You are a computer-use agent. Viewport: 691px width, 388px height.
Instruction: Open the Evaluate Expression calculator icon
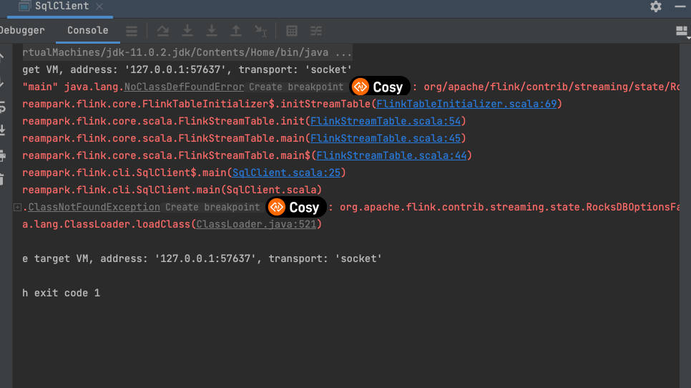tap(292, 31)
